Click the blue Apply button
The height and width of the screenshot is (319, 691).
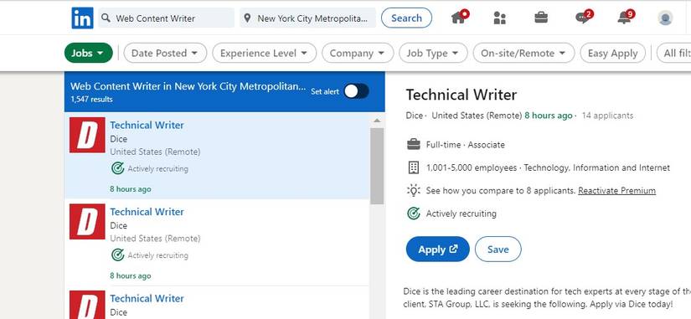tap(437, 250)
